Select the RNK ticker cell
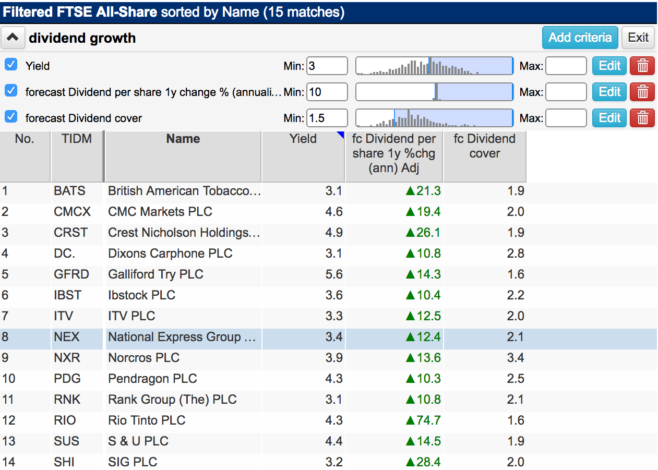 (67, 400)
